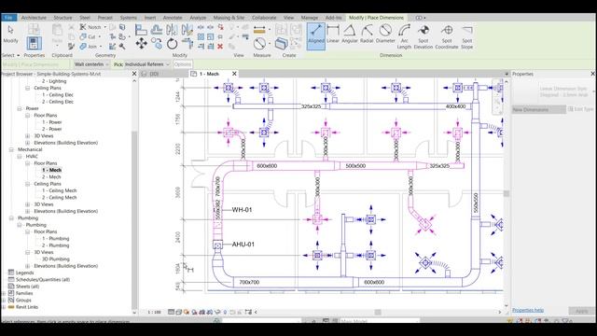This screenshot has width=597, height=336.
Task: Select the Radial dimension tool
Action: pos(367,34)
